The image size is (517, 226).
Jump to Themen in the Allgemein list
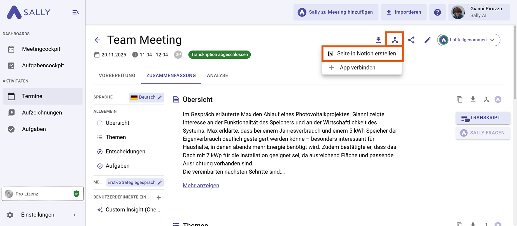click(x=116, y=137)
